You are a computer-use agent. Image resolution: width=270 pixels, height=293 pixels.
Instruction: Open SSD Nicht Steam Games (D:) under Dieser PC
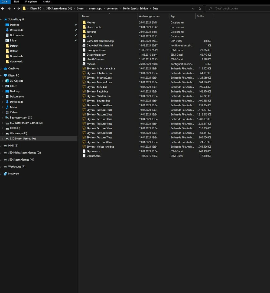coord(26,123)
